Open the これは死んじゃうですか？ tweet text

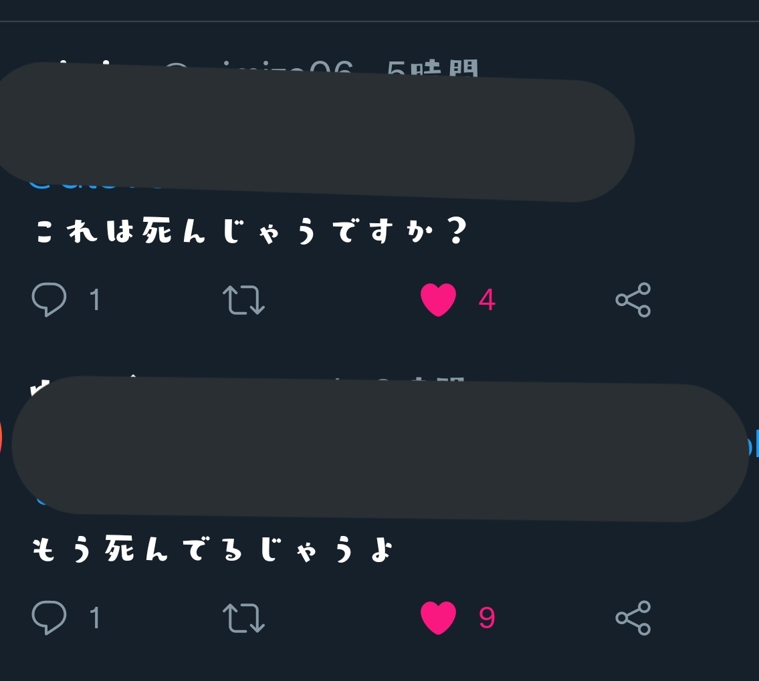click(251, 230)
